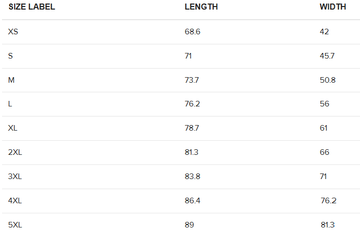The width and height of the screenshot is (360, 232).
Task: Select the XL size row label
Action: [13, 128]
